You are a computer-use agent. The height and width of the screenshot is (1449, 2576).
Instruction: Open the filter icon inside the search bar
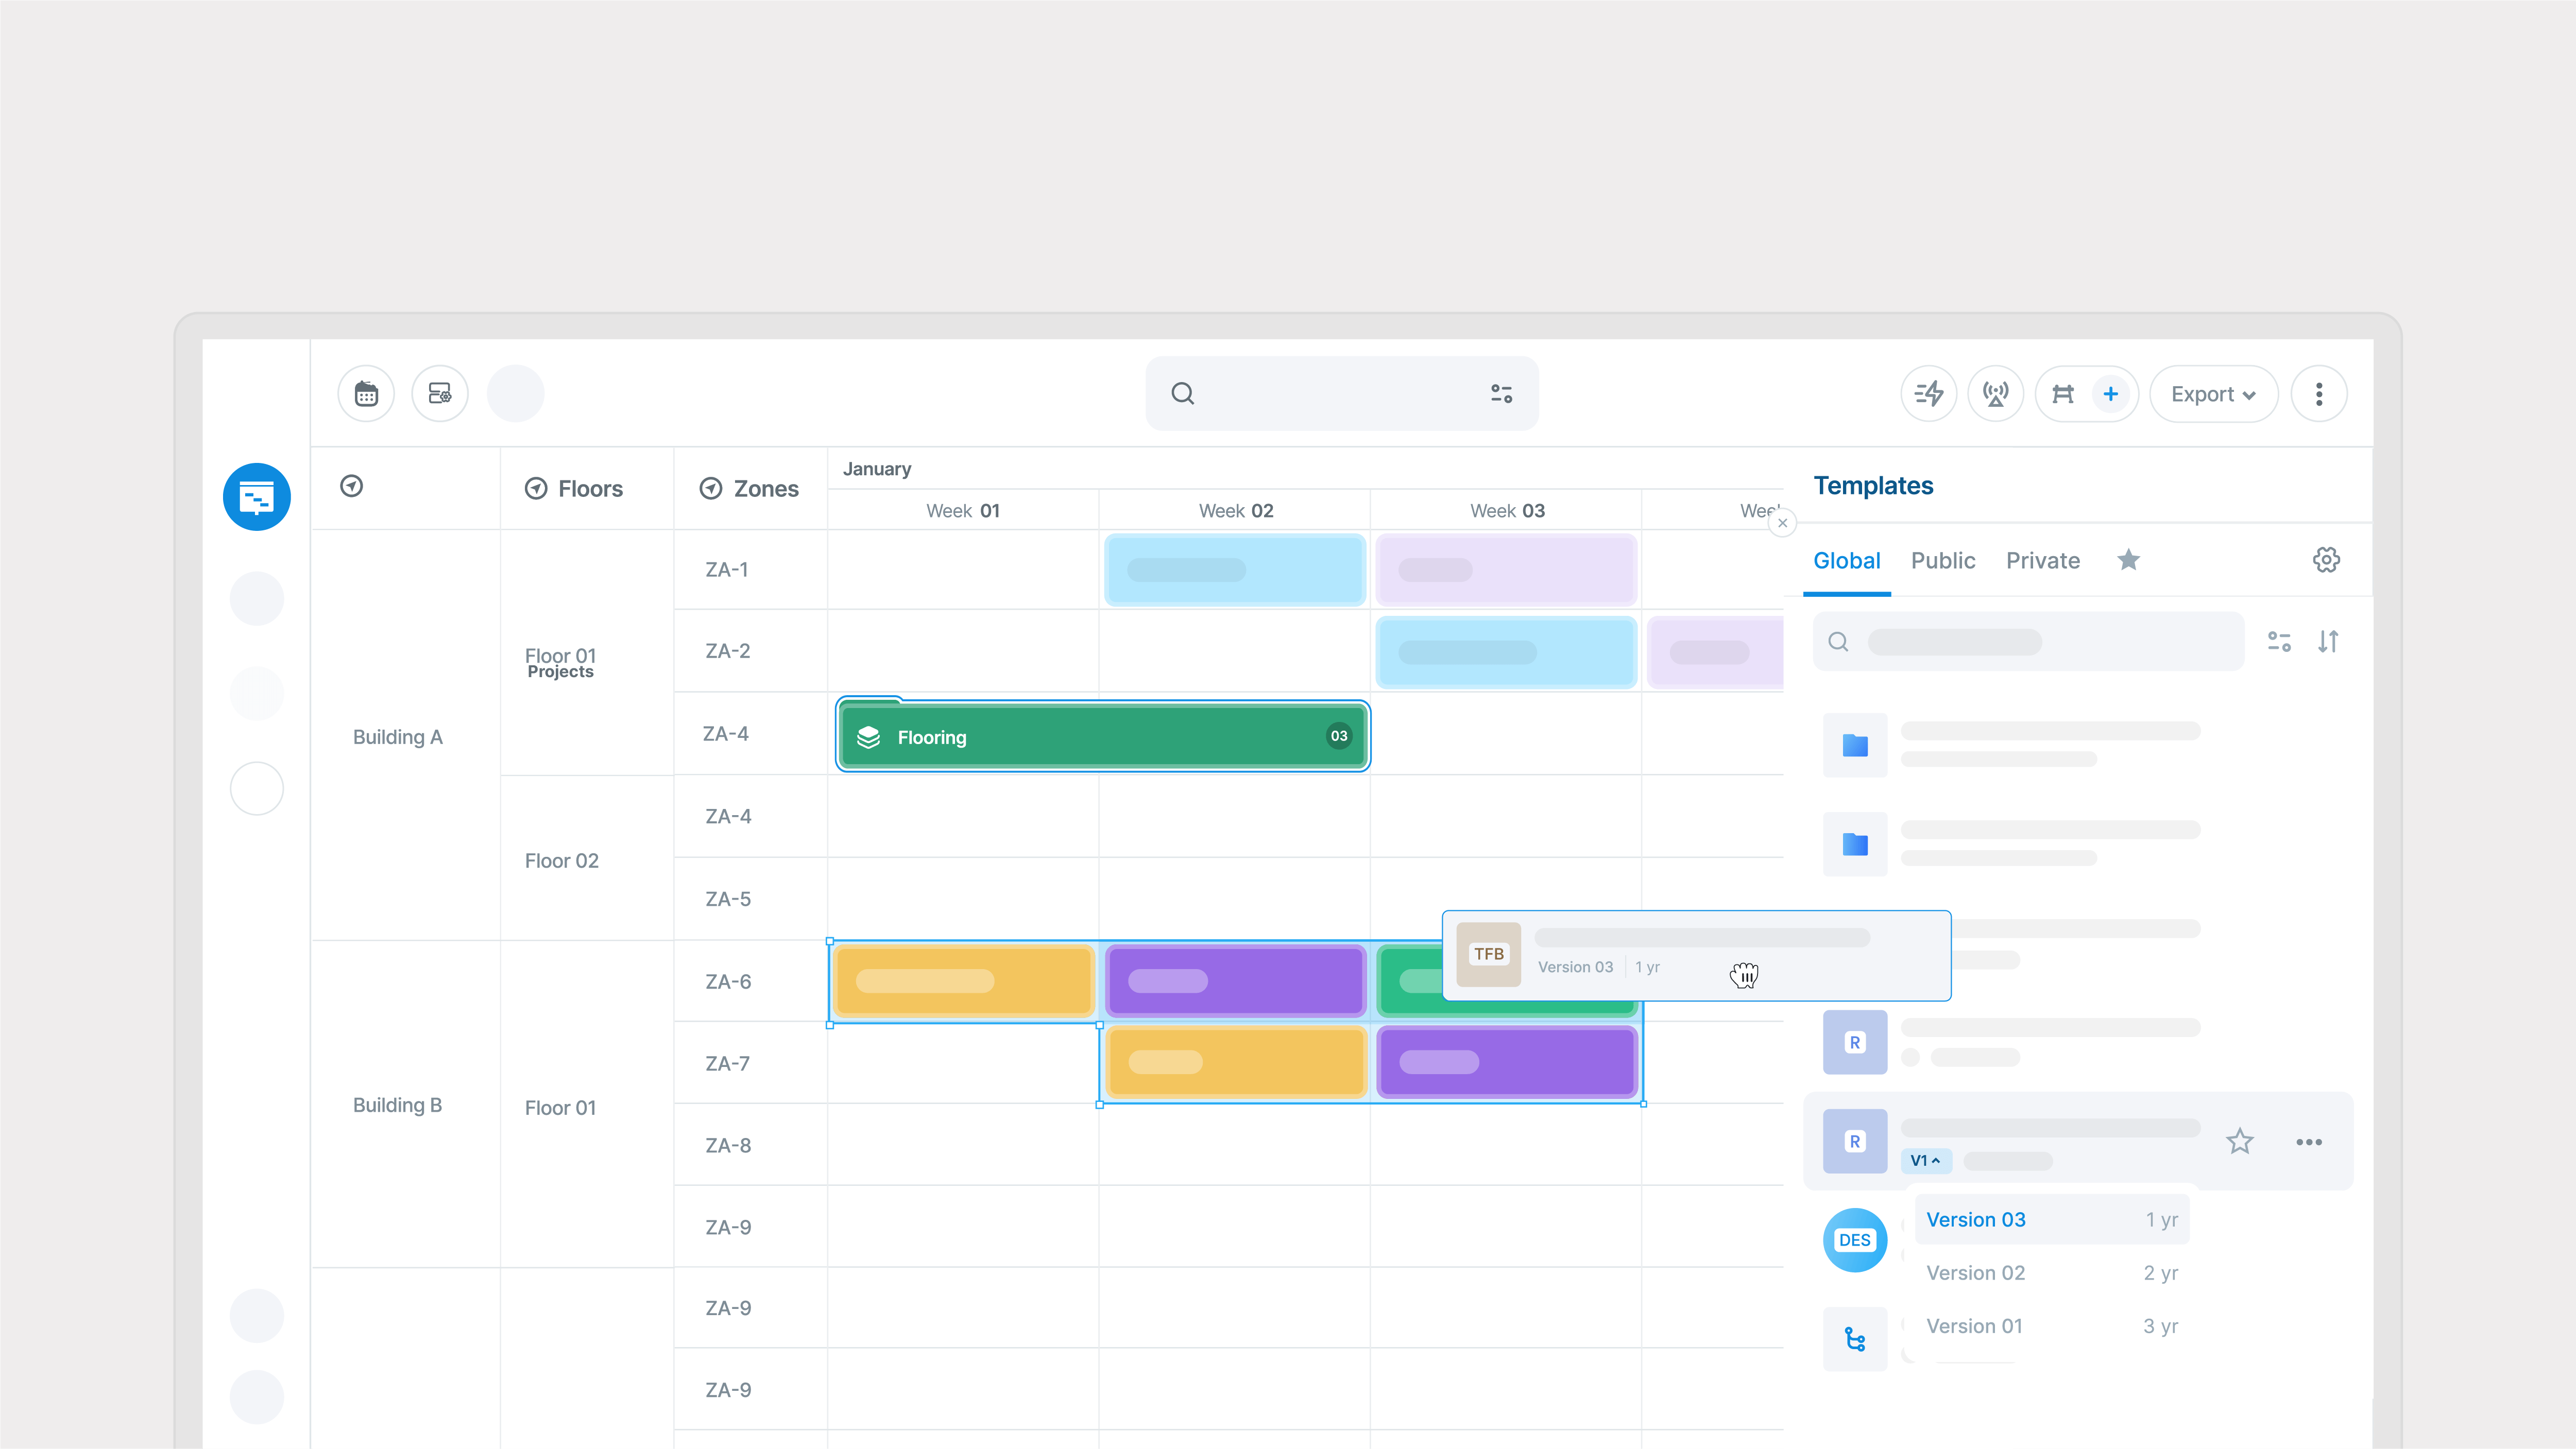pos(1500,393)
